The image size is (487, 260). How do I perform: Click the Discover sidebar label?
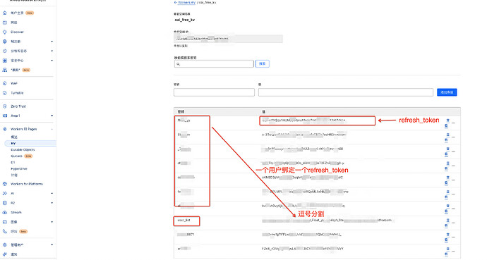(17, 32)
